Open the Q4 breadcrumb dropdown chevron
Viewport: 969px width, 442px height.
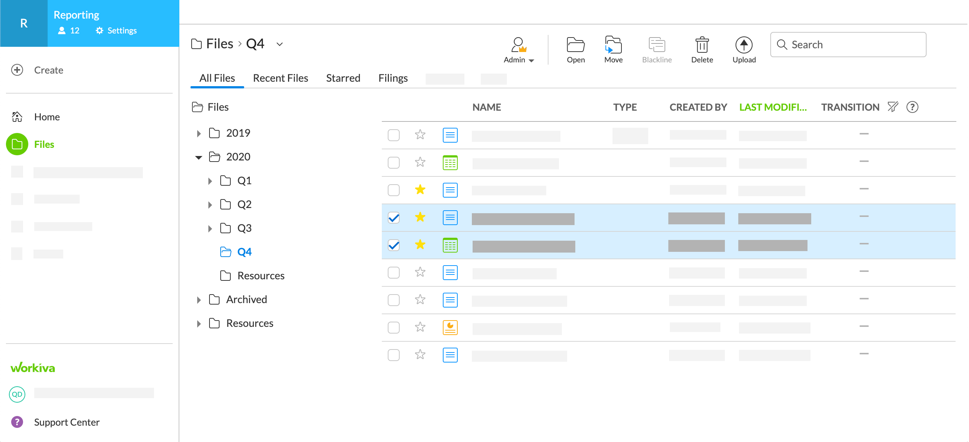[279, 44]
